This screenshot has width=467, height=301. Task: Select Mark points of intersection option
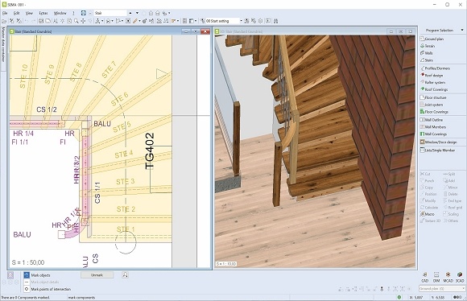click(x=48, y=289)
